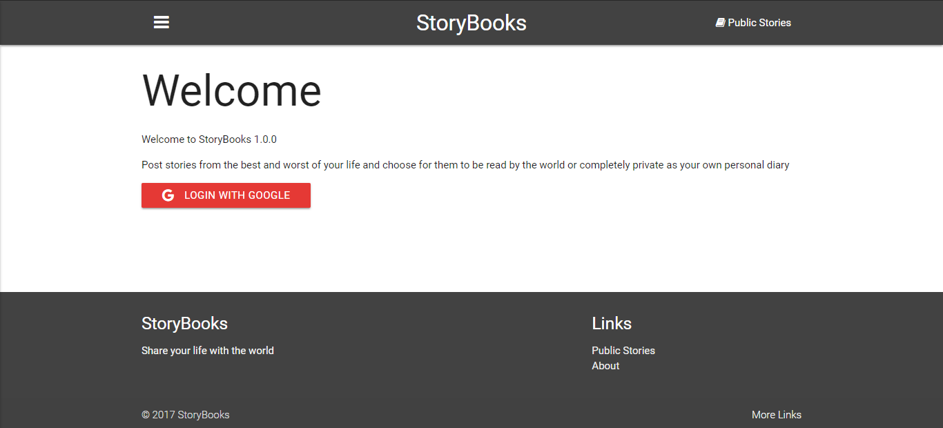Click the "Post stories from the best" paragraph
This screenshot has width=943, height=428.
(x=465, y=165)
